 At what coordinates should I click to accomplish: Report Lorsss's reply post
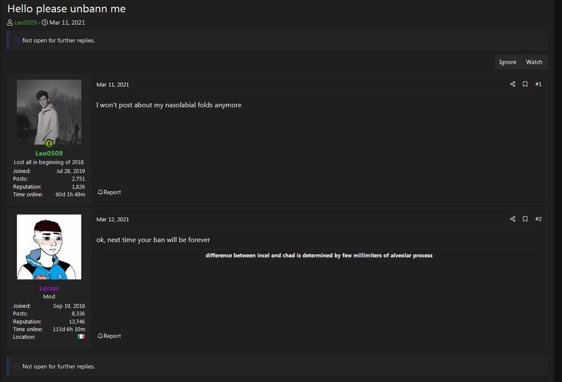coord(110,336)
